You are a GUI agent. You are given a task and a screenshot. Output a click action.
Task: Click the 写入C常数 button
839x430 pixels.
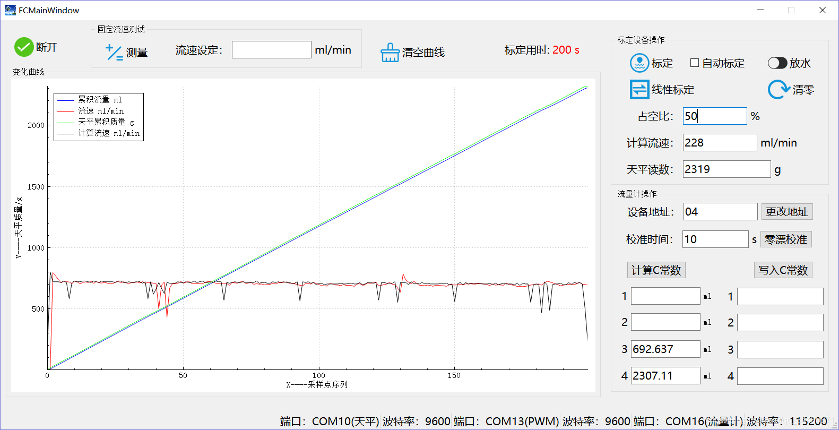(x=783, y=270)
